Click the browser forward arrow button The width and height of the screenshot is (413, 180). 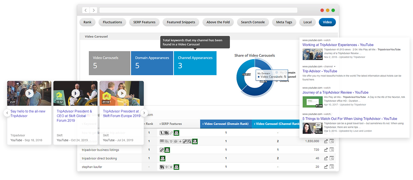94,10
